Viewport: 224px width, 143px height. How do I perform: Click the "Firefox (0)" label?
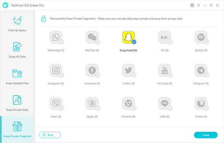(x=201, y=116)
